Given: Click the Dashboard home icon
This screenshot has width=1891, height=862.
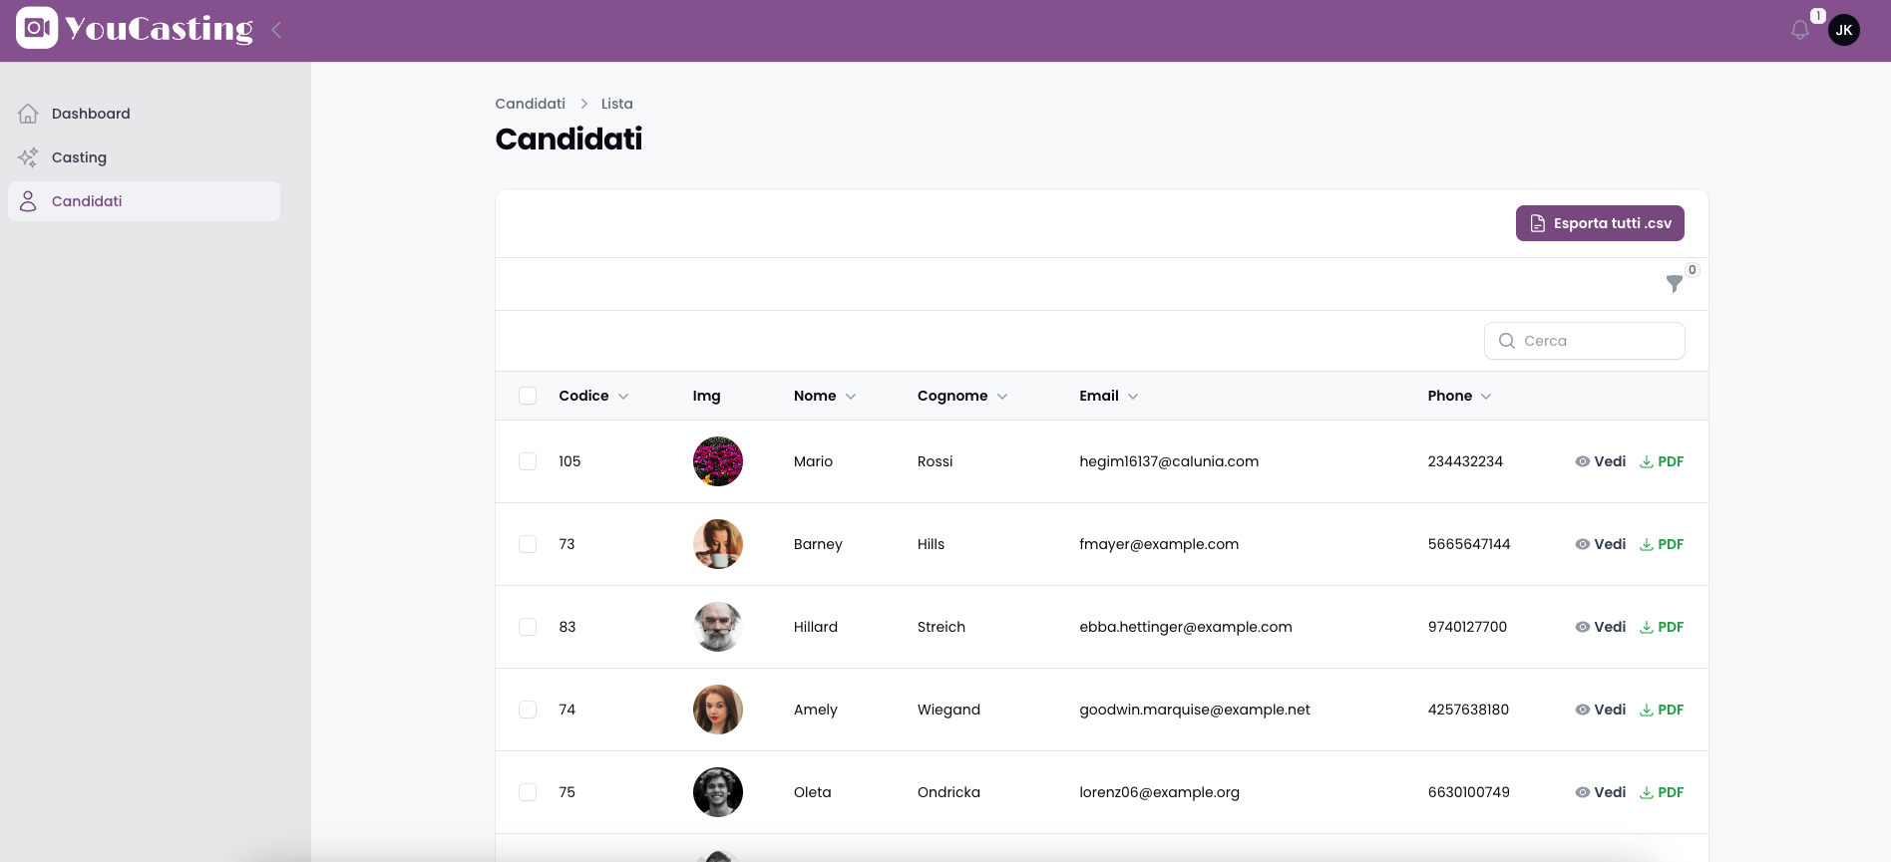Looking at the screenshot, I should (x=28, y=114).
